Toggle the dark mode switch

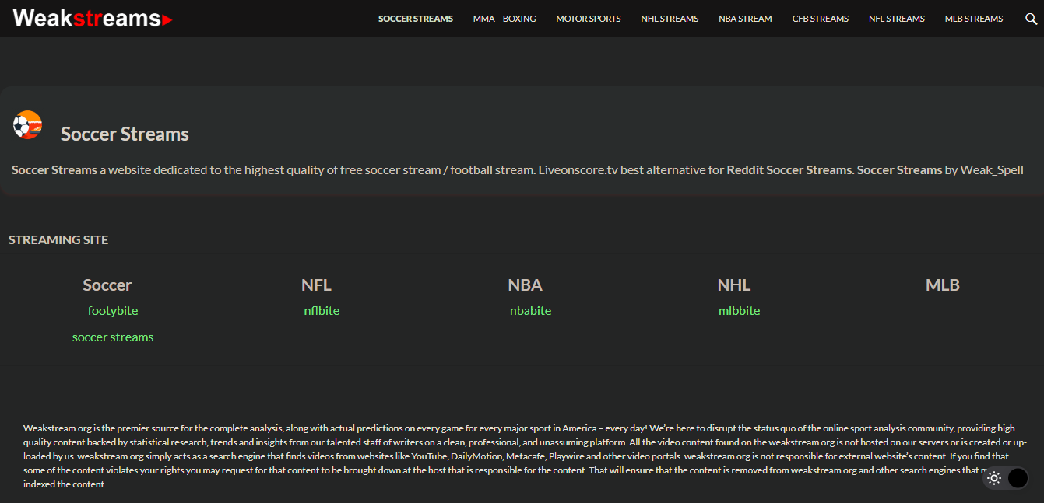click(1006, 478)
